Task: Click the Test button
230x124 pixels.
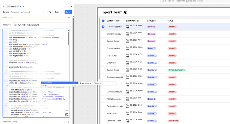Action: coord(57,12)
